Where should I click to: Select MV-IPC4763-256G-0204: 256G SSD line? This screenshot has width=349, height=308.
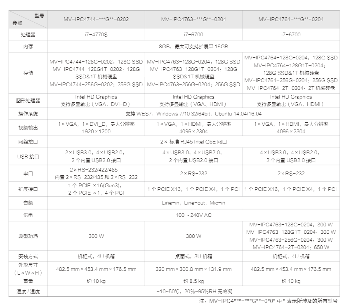click(x=193, y=84)
